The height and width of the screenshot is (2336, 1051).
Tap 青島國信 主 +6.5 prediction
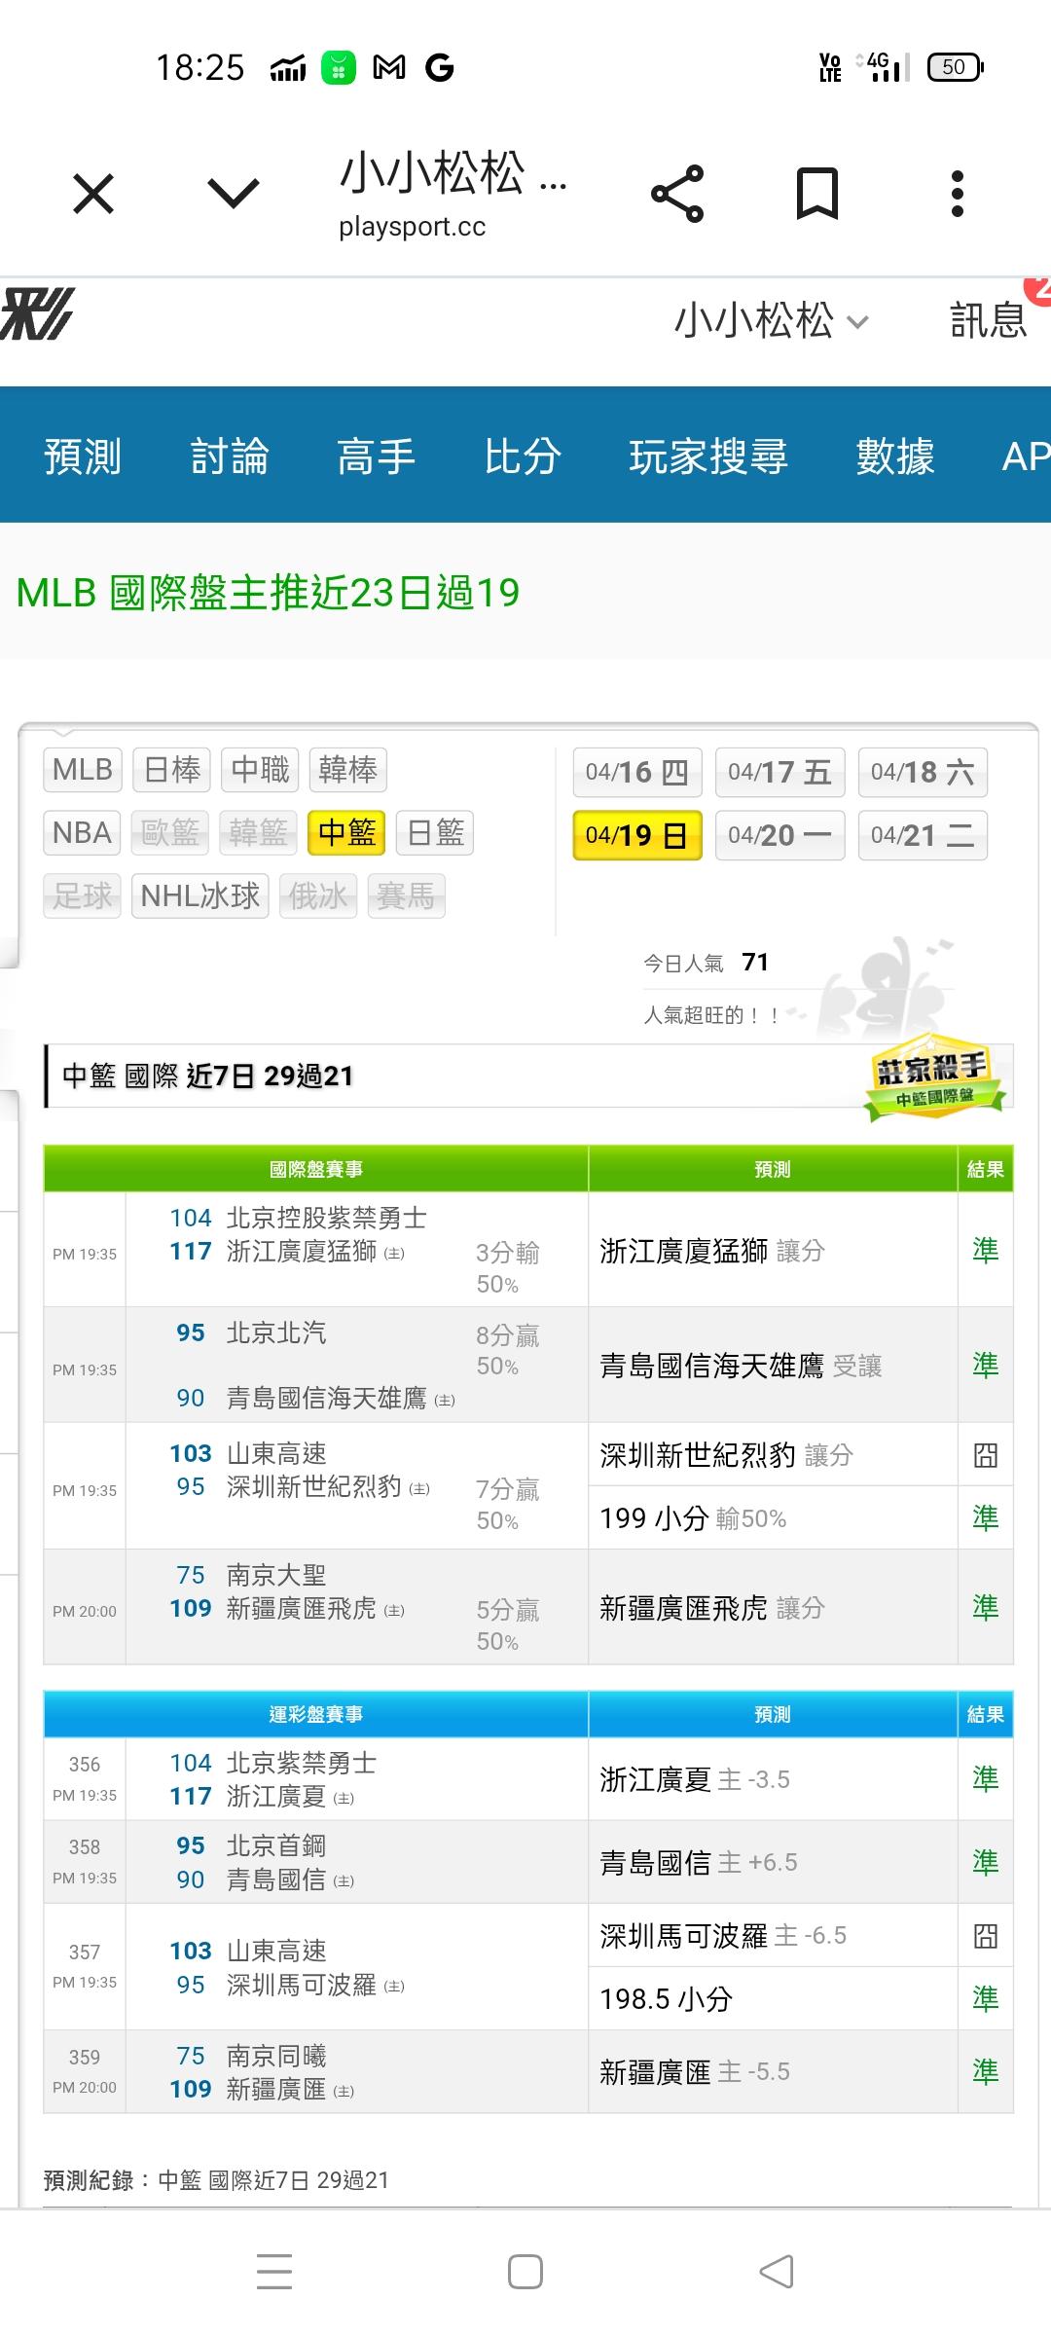tap(773, 1862)
